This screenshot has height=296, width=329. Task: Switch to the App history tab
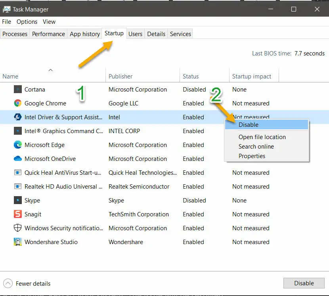tap(85, 34)
